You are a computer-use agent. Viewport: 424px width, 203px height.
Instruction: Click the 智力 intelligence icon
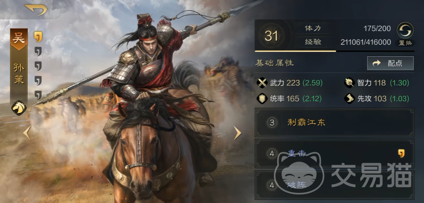pyautogui.click(x=349, y=83)
